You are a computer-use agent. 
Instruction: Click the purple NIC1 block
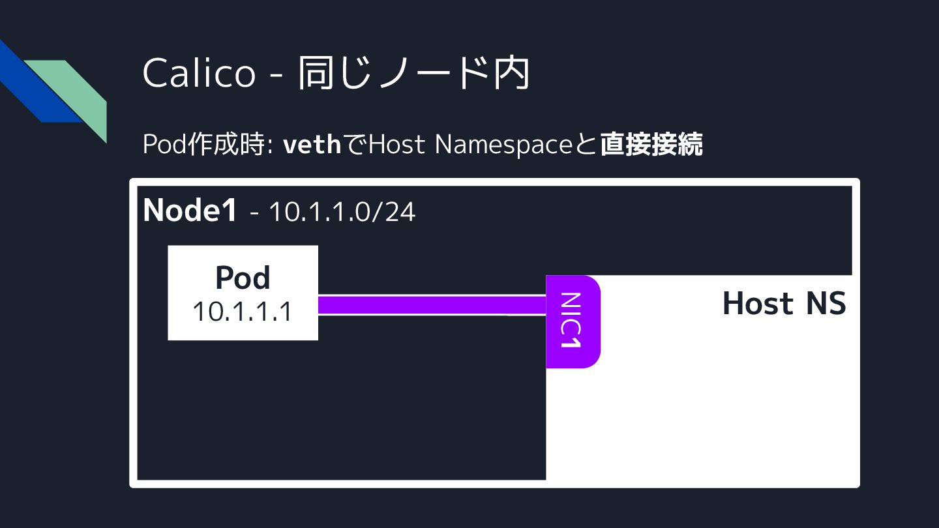(572, 321)
